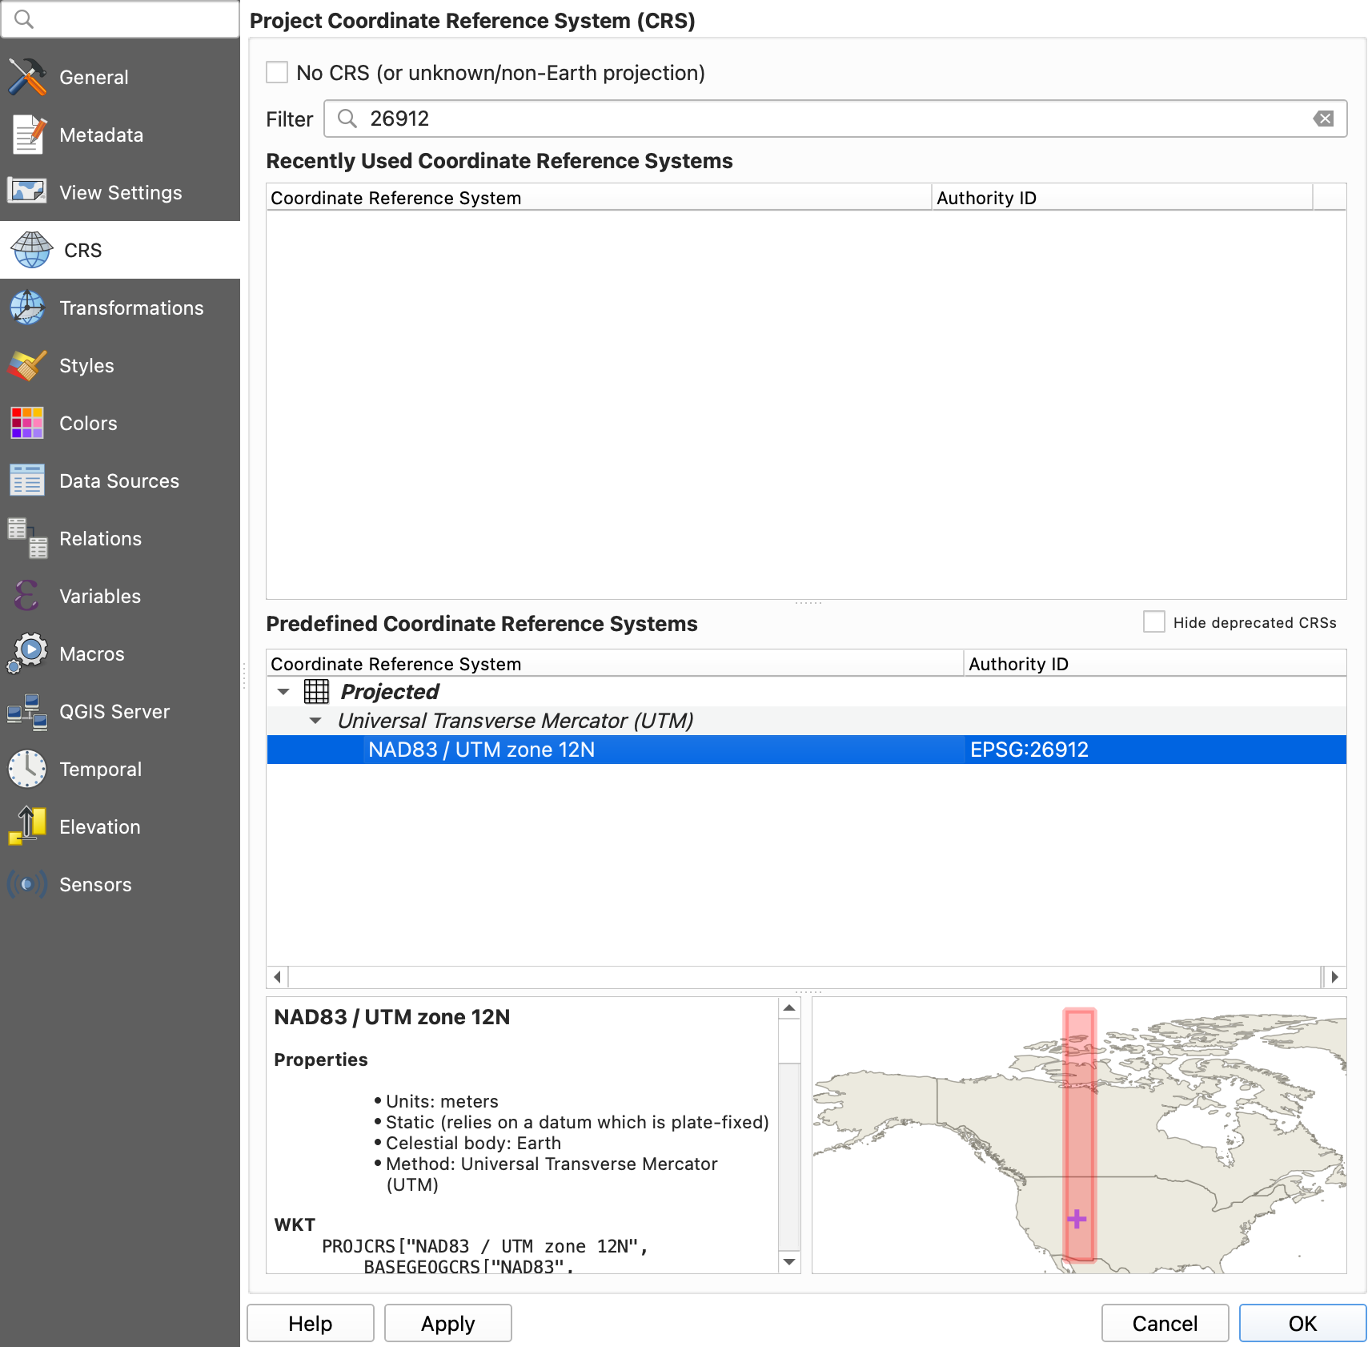The width and height of the screenshot is (1372, 1347).
Task: Sort recently used list by Coordinate Reference System
Action: point(599,198)
